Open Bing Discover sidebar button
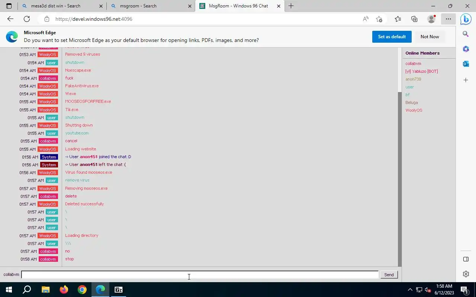 [x=466, y=19]
